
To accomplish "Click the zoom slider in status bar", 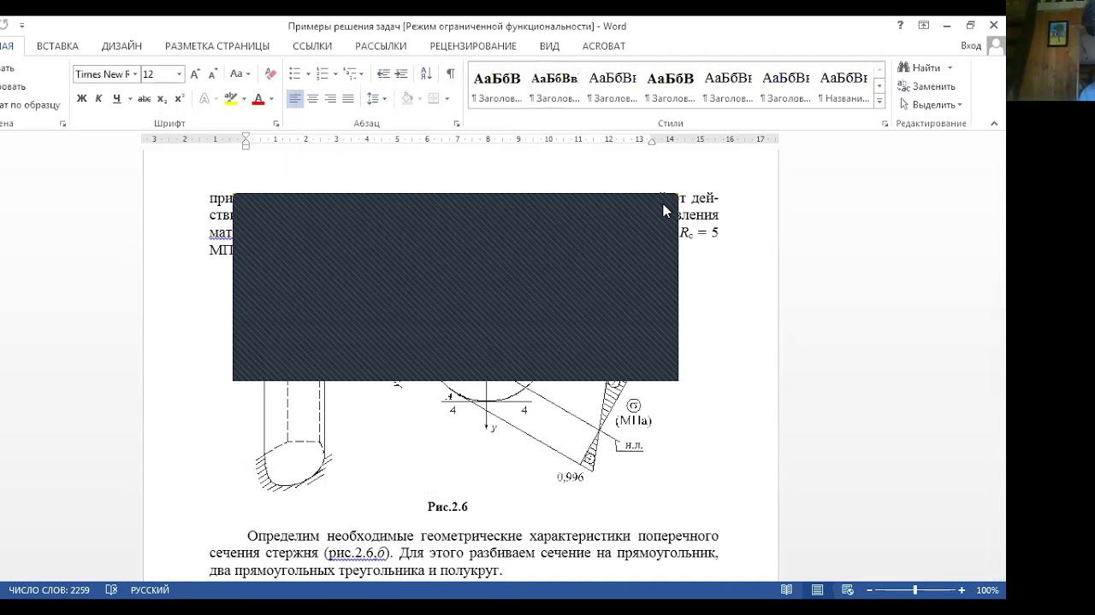I will (914, 590).
